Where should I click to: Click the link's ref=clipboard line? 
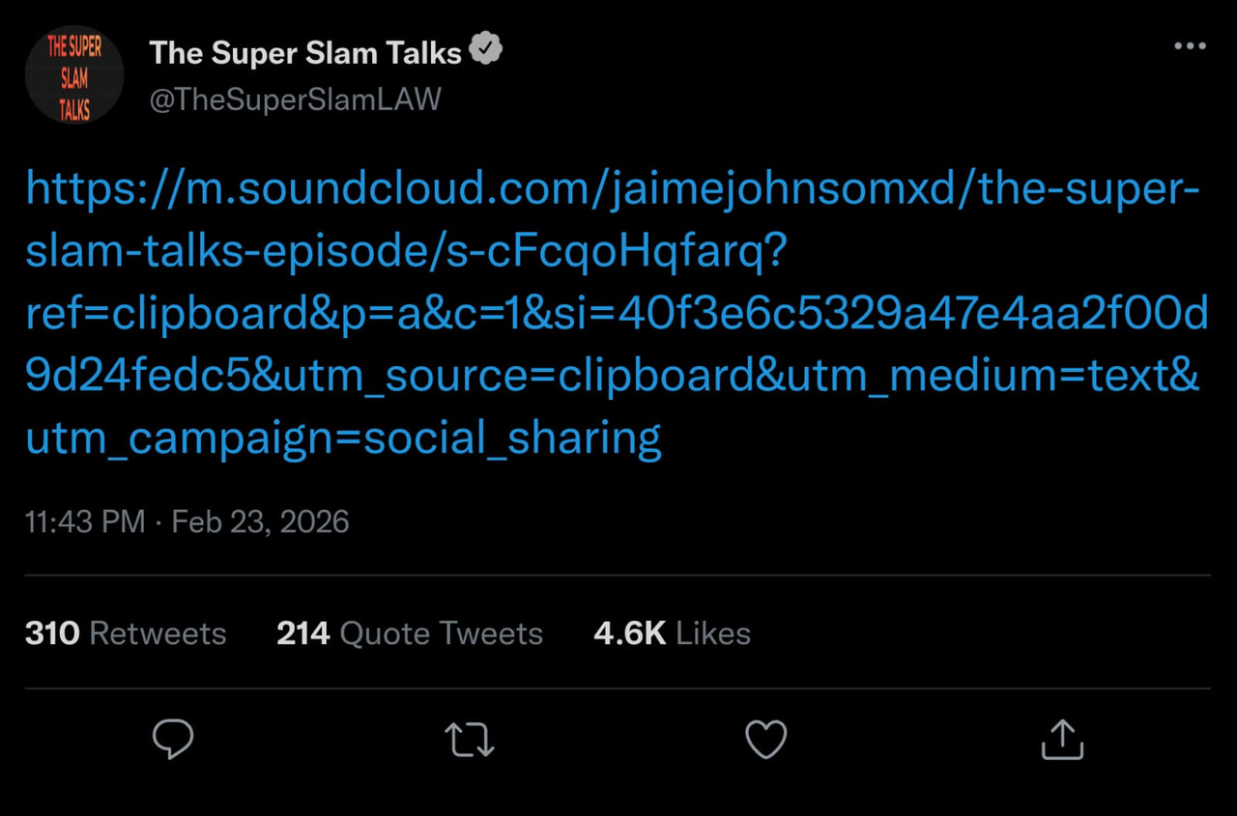coord(617,313)
